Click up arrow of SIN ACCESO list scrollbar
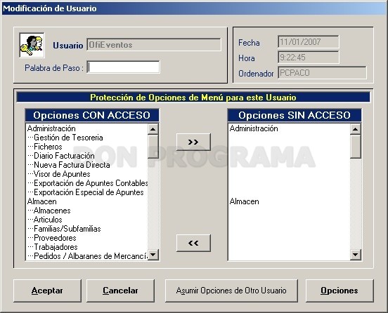The width and height of the screenshot is (388, 313). (356, 128)
